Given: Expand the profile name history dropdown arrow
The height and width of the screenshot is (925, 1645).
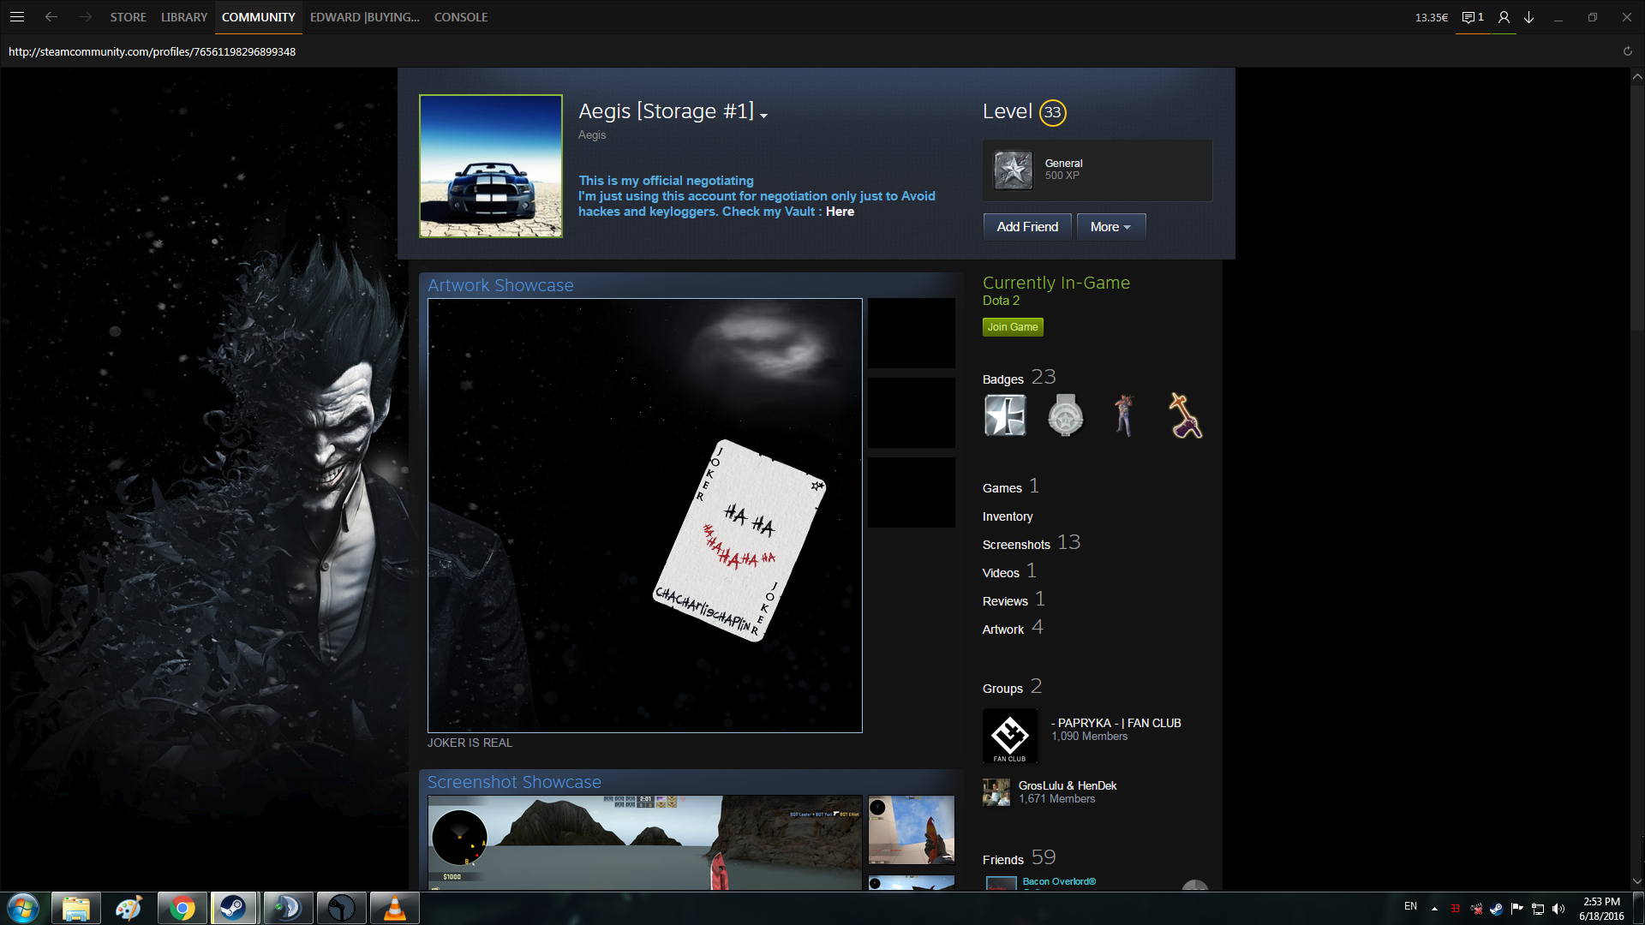Looking at the screenshot, I should pos(763,116).
